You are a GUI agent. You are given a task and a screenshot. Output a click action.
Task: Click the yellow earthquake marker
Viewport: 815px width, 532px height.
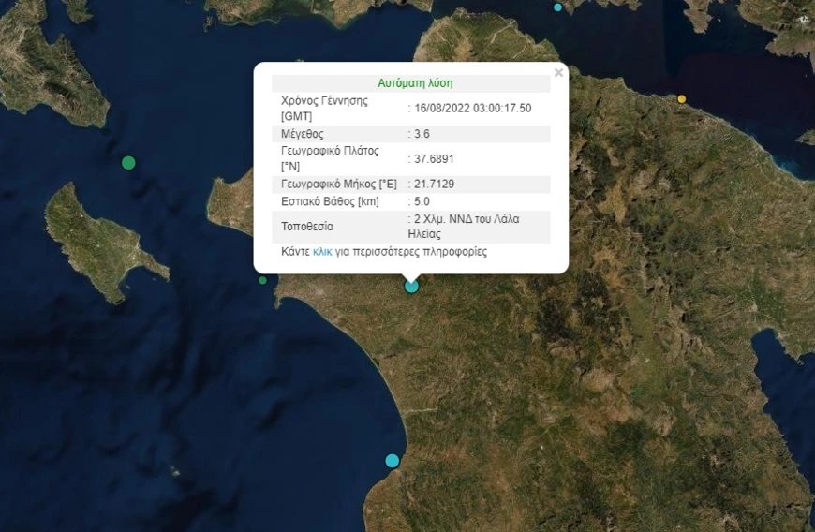[x=681, y=99]
